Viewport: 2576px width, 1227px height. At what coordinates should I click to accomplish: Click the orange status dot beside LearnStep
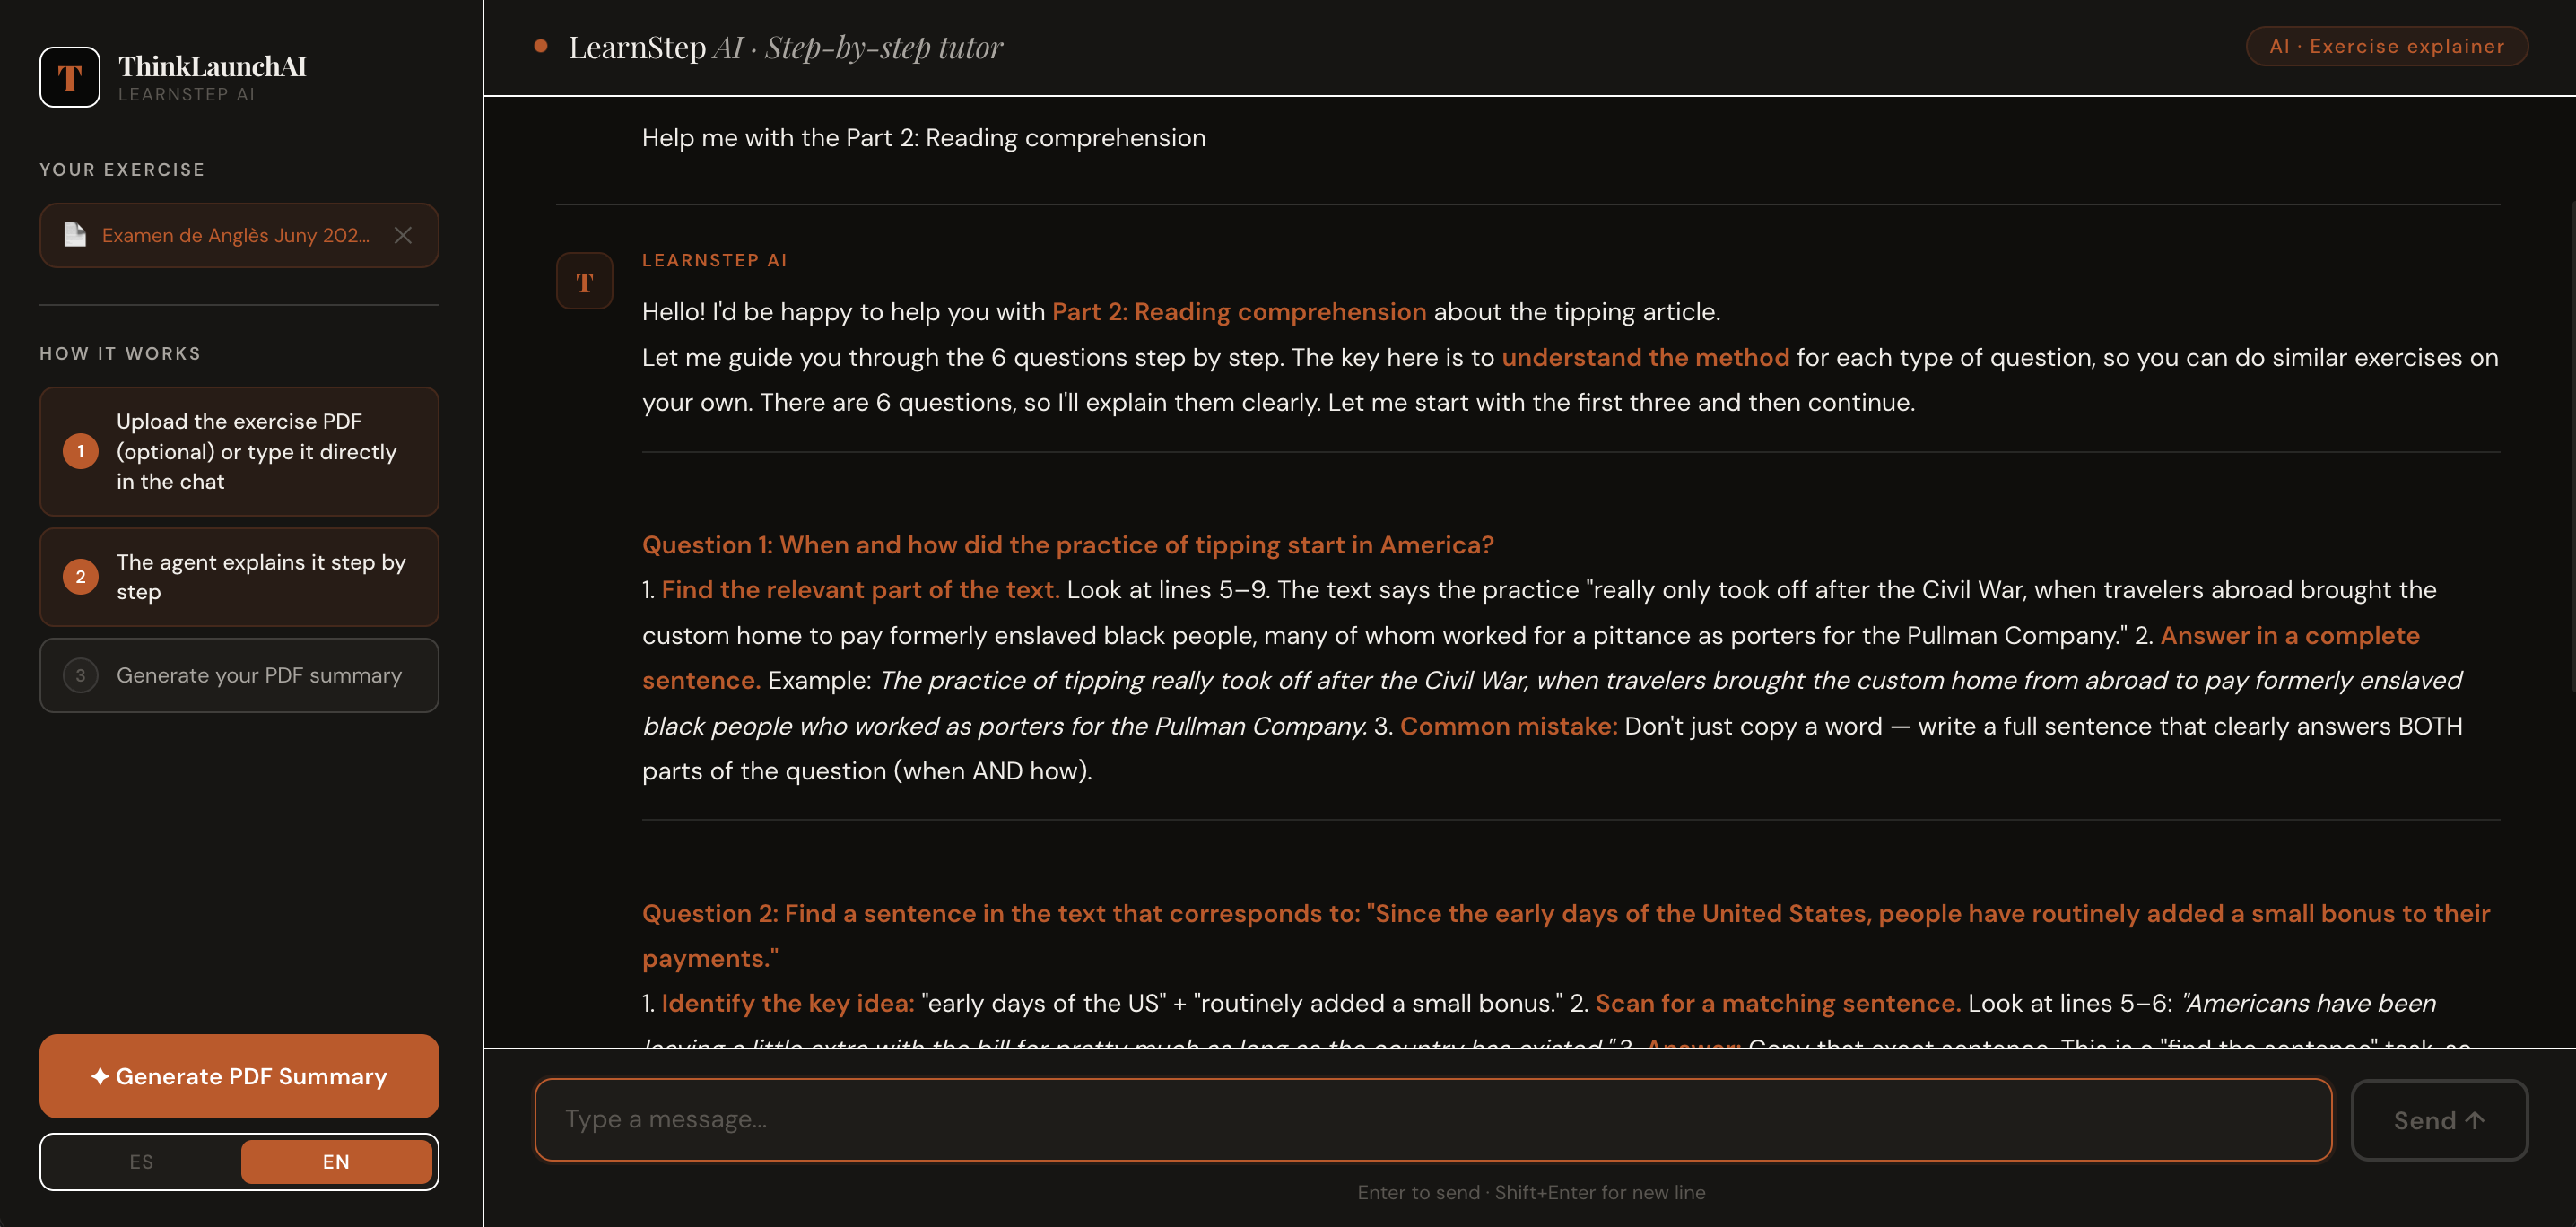point(541,46)
